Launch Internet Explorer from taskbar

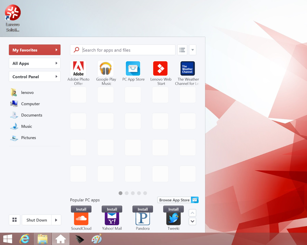pos(25,239)
